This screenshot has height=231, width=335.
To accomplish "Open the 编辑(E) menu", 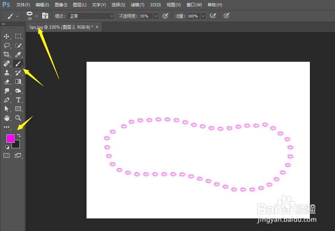I will (x=42, y=5).
